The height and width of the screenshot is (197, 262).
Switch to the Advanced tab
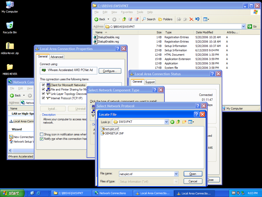pyautogui.click(x=57, y=57)
